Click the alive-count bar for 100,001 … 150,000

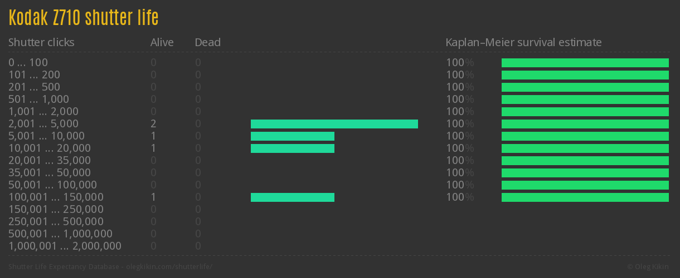tap(292, 197)
